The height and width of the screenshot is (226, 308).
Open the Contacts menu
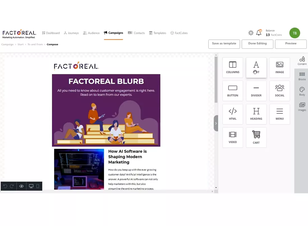136,33
